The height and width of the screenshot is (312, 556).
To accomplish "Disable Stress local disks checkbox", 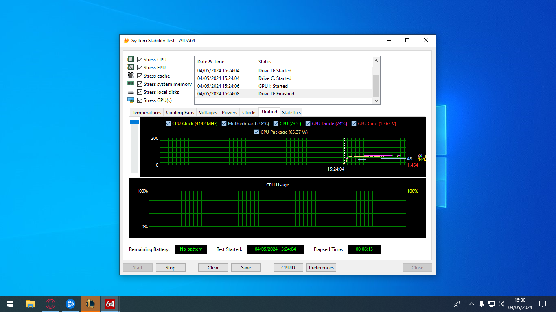I will [x=140, y=92].
